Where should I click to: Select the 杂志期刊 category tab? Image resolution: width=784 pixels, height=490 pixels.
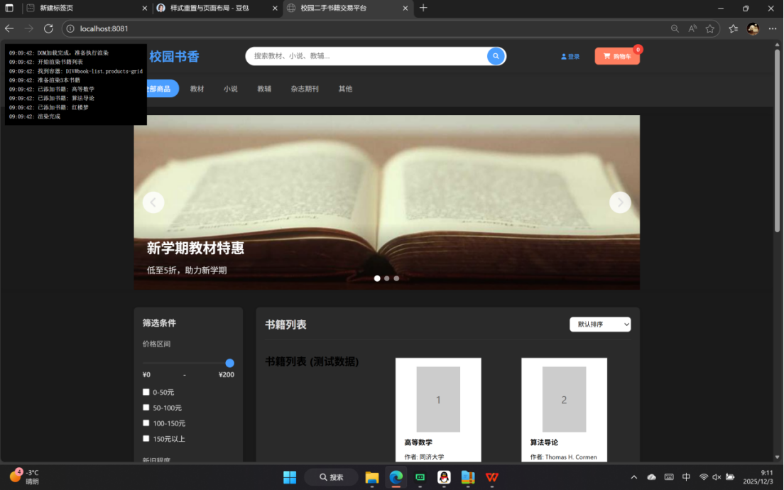tap(305, 89)
